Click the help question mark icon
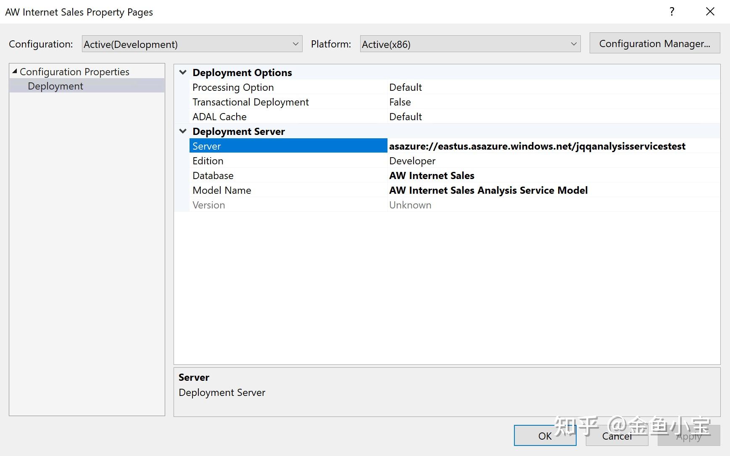Viewport: 730px width, 456px height. (x=672, y=11)
